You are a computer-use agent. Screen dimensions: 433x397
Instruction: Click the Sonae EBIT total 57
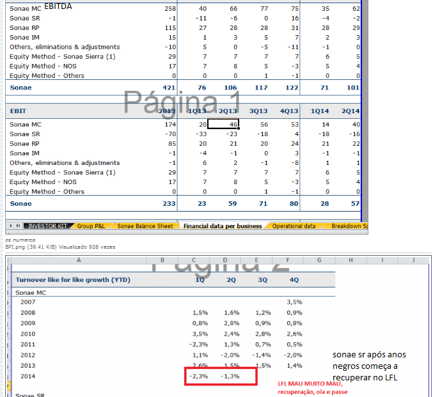coord(355,204)
